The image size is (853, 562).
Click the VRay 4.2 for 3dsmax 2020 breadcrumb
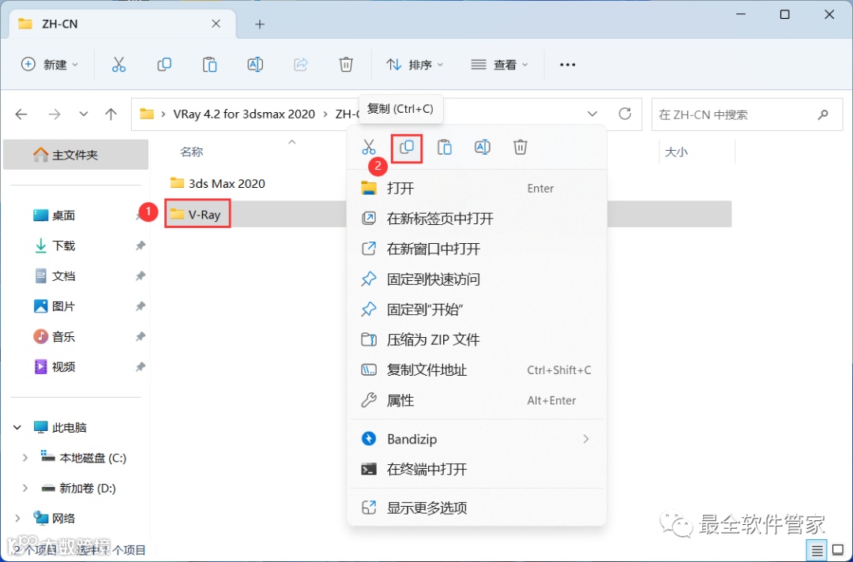pos(244,114)
